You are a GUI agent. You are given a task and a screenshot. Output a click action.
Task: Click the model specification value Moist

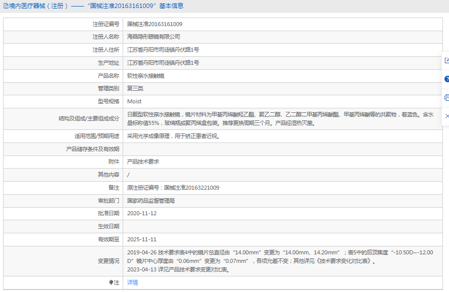pyautogui.click(x=134, y=101)
